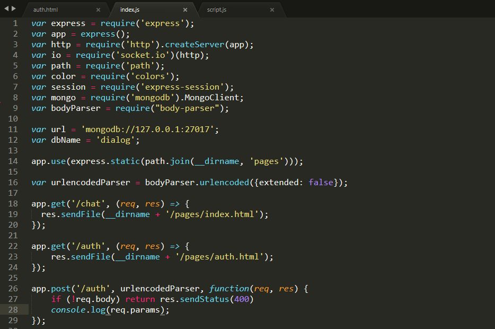Click the 'mongodb://127.0.0.1:27017' url string
Viewport: 495px width, 329px height.
[x=147, y=129]
